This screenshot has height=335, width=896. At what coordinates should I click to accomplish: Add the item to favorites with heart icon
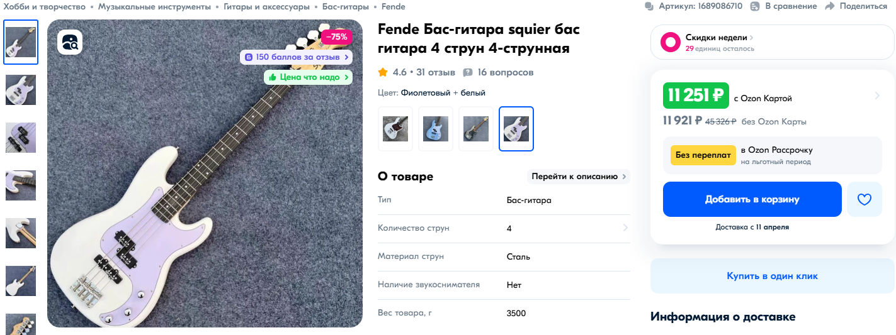click(865, 199)
